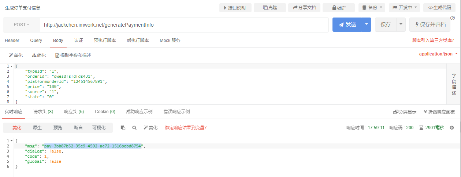
Task: Open the 响应头 (5) tab
Action: [x=74, y=112]
